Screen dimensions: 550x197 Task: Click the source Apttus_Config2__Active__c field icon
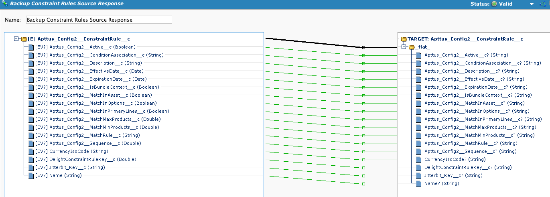pyautogui.click(x=31, y=47)
